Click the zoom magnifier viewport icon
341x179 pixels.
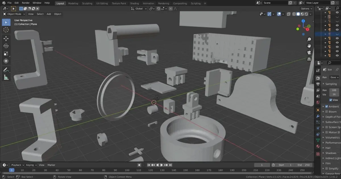tap(309, 39)
